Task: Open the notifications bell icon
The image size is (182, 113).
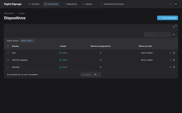Action: pos(170,4)
